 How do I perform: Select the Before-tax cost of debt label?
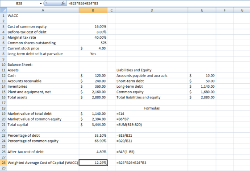(27, 32)
